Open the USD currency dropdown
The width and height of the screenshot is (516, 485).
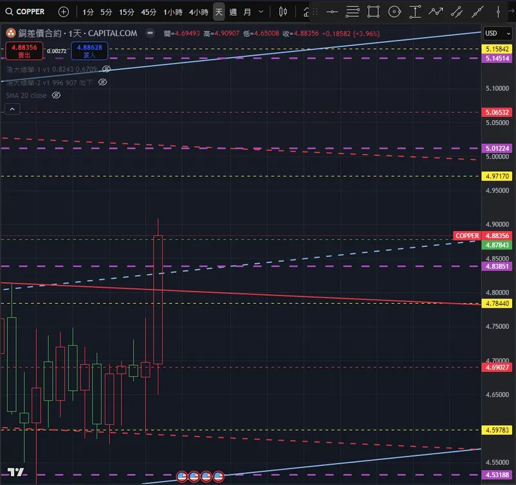tap(497, 34)
